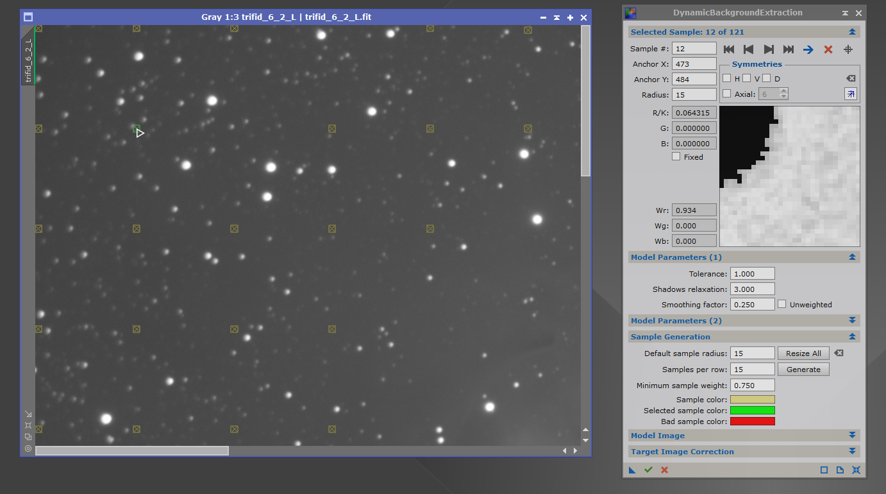The image size is (886, 494).
Task: Expand the Model Parameters (2) section
Action: coord(852,320)
